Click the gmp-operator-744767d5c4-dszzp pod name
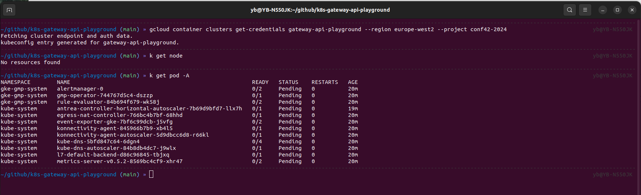Screen dimensions: 641x195 coord(105,95)
